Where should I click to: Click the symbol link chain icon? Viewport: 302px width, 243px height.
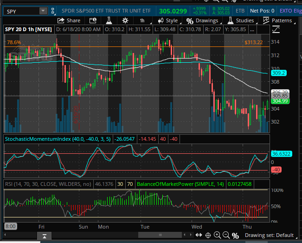53,11
